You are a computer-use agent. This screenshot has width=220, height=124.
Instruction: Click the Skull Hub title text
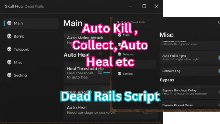[14, 6]
